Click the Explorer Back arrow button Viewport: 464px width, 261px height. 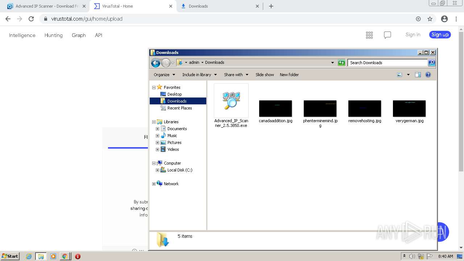(x=156, y=63)
